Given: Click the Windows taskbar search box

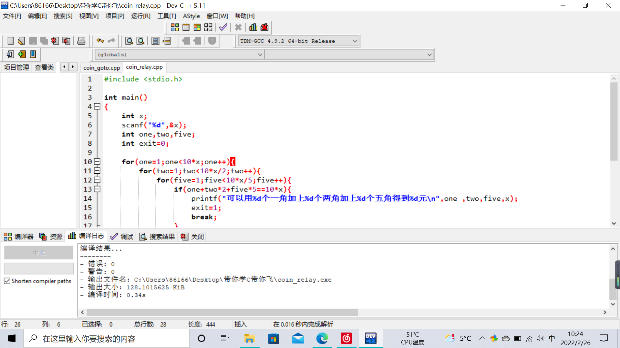Looking at the screenshot, I should (x=107, y=339).
